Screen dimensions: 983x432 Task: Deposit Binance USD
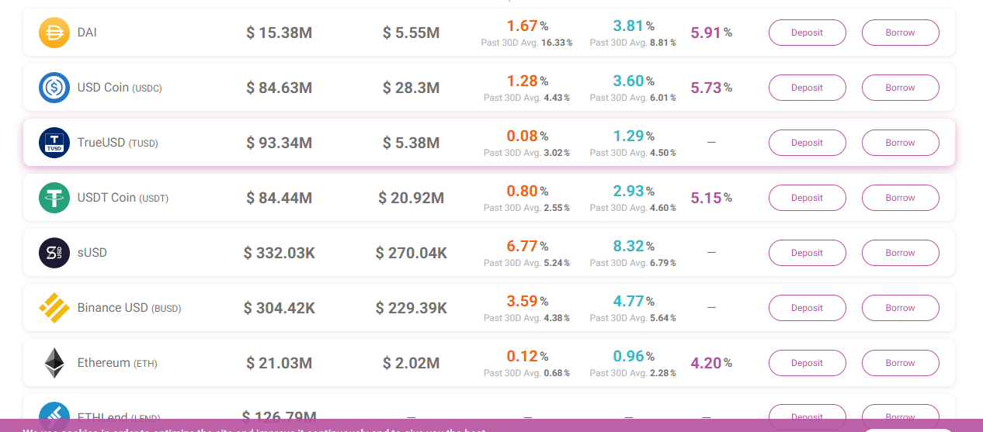click(808, 308)
